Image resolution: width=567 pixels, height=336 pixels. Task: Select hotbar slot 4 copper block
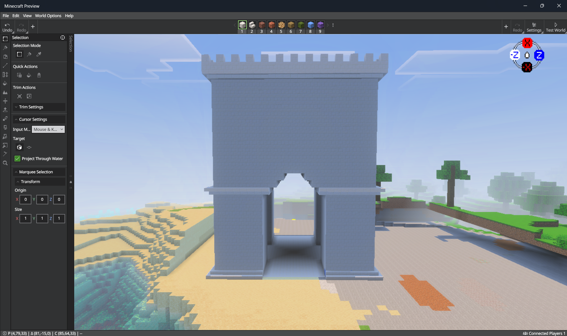tap(271, 25)
